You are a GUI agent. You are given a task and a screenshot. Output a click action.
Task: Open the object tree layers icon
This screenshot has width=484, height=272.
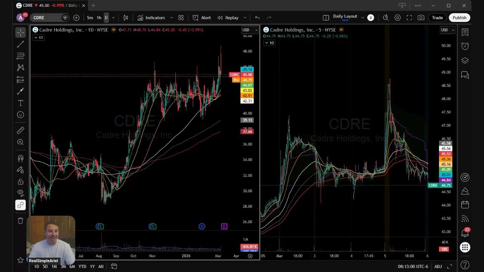(x=465, y=60)
